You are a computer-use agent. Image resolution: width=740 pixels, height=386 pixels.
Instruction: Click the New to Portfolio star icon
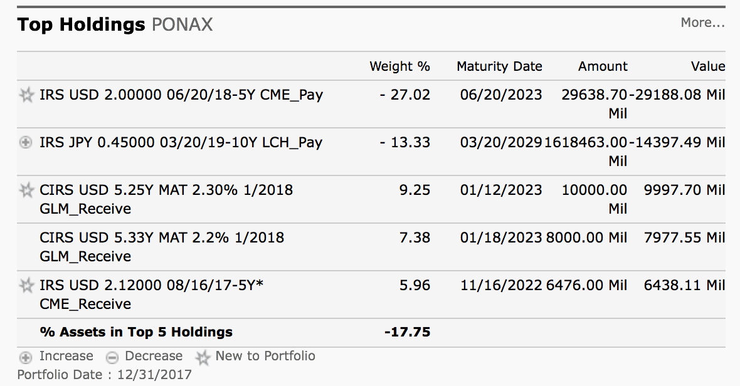[203, 358]
